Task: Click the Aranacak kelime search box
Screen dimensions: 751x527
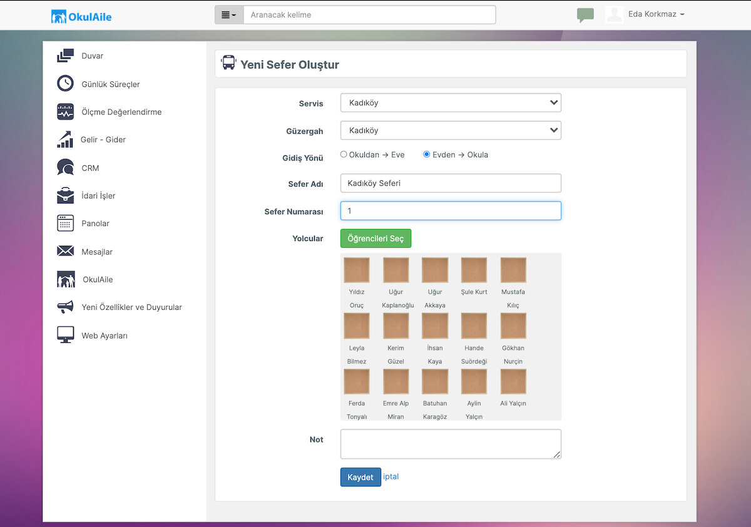Action: (x=369, y=15)
